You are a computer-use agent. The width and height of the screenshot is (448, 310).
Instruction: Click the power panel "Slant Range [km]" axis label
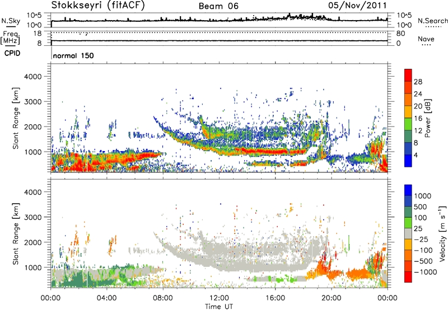click(x=16, y=118)
